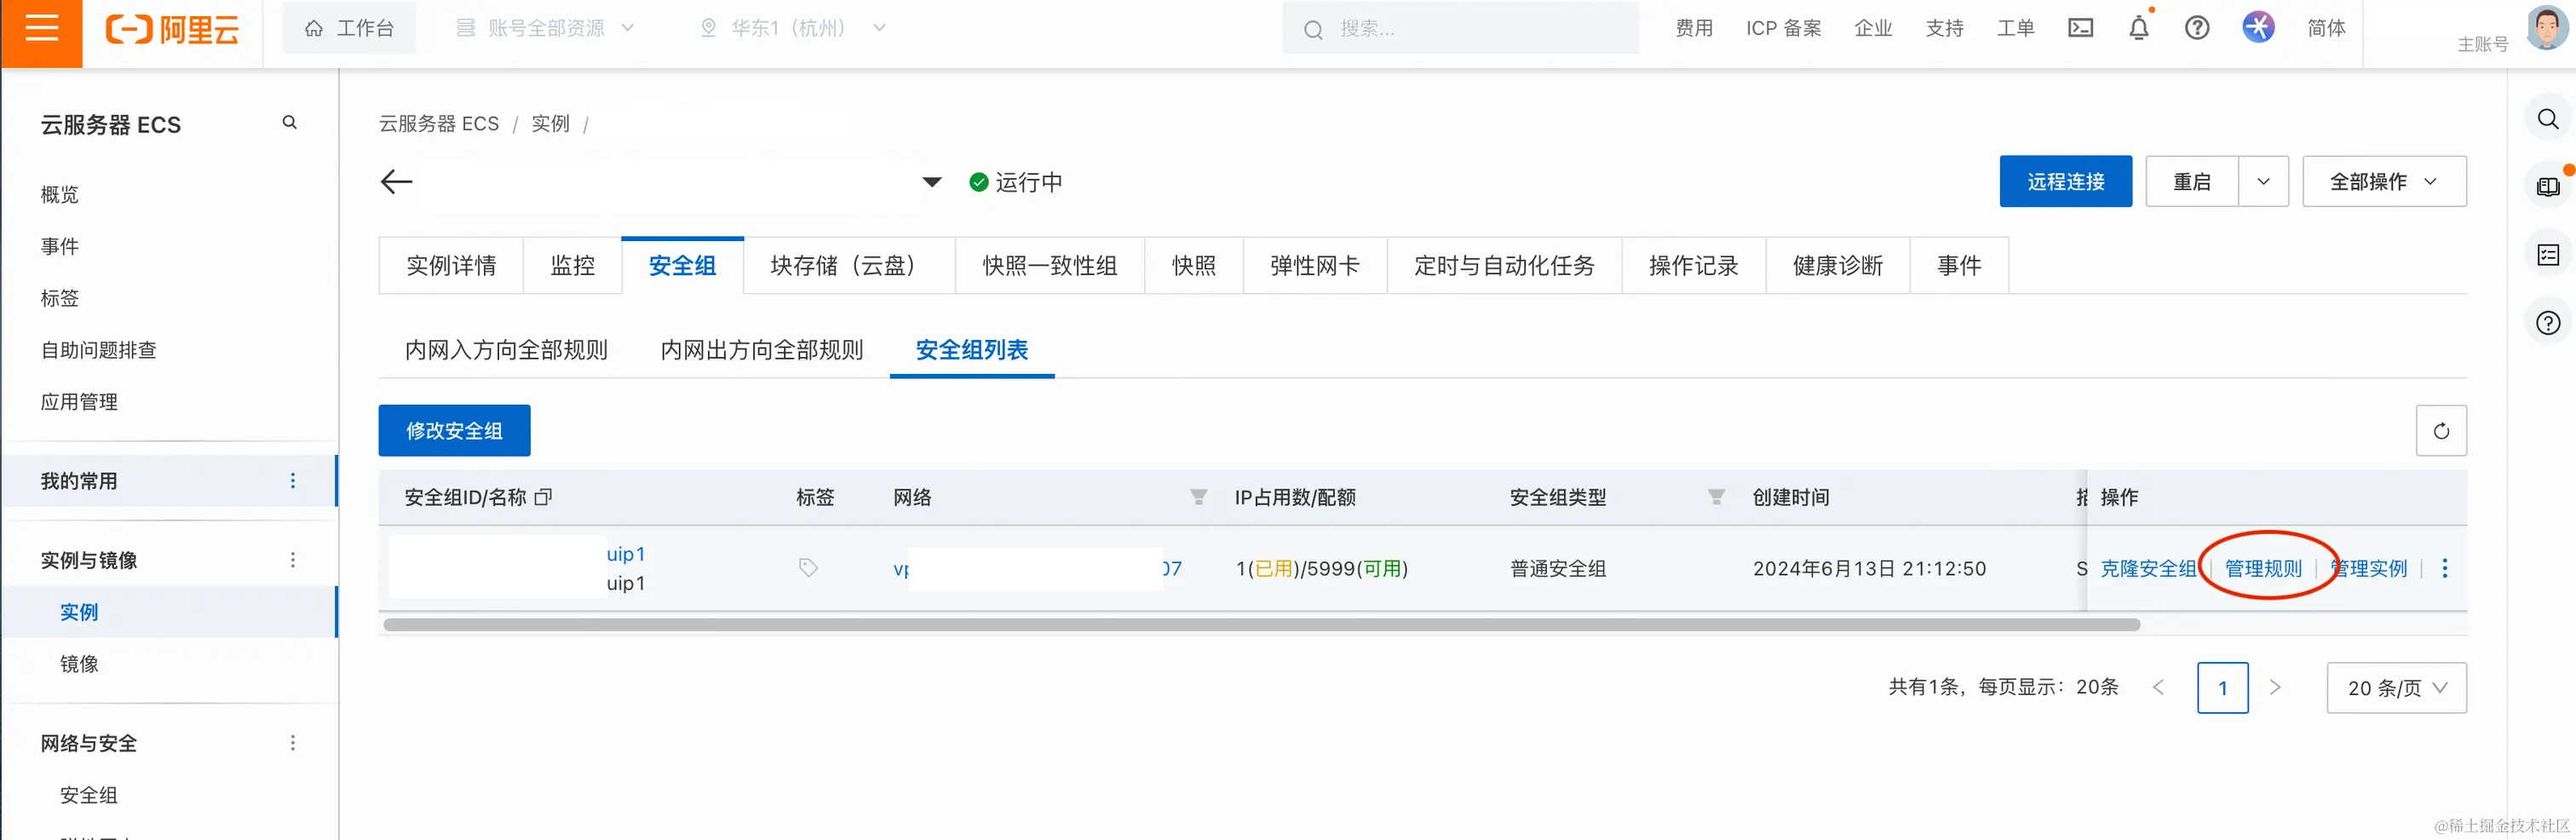Open the instance name dropdown arrow
The height and width of the screenshot is (840, 2576).
point(932,182)
